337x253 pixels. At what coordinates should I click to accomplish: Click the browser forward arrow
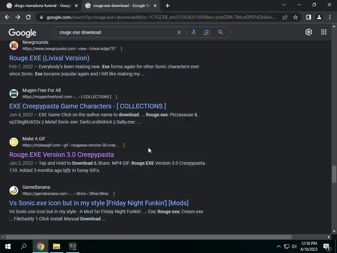point(18,17)
